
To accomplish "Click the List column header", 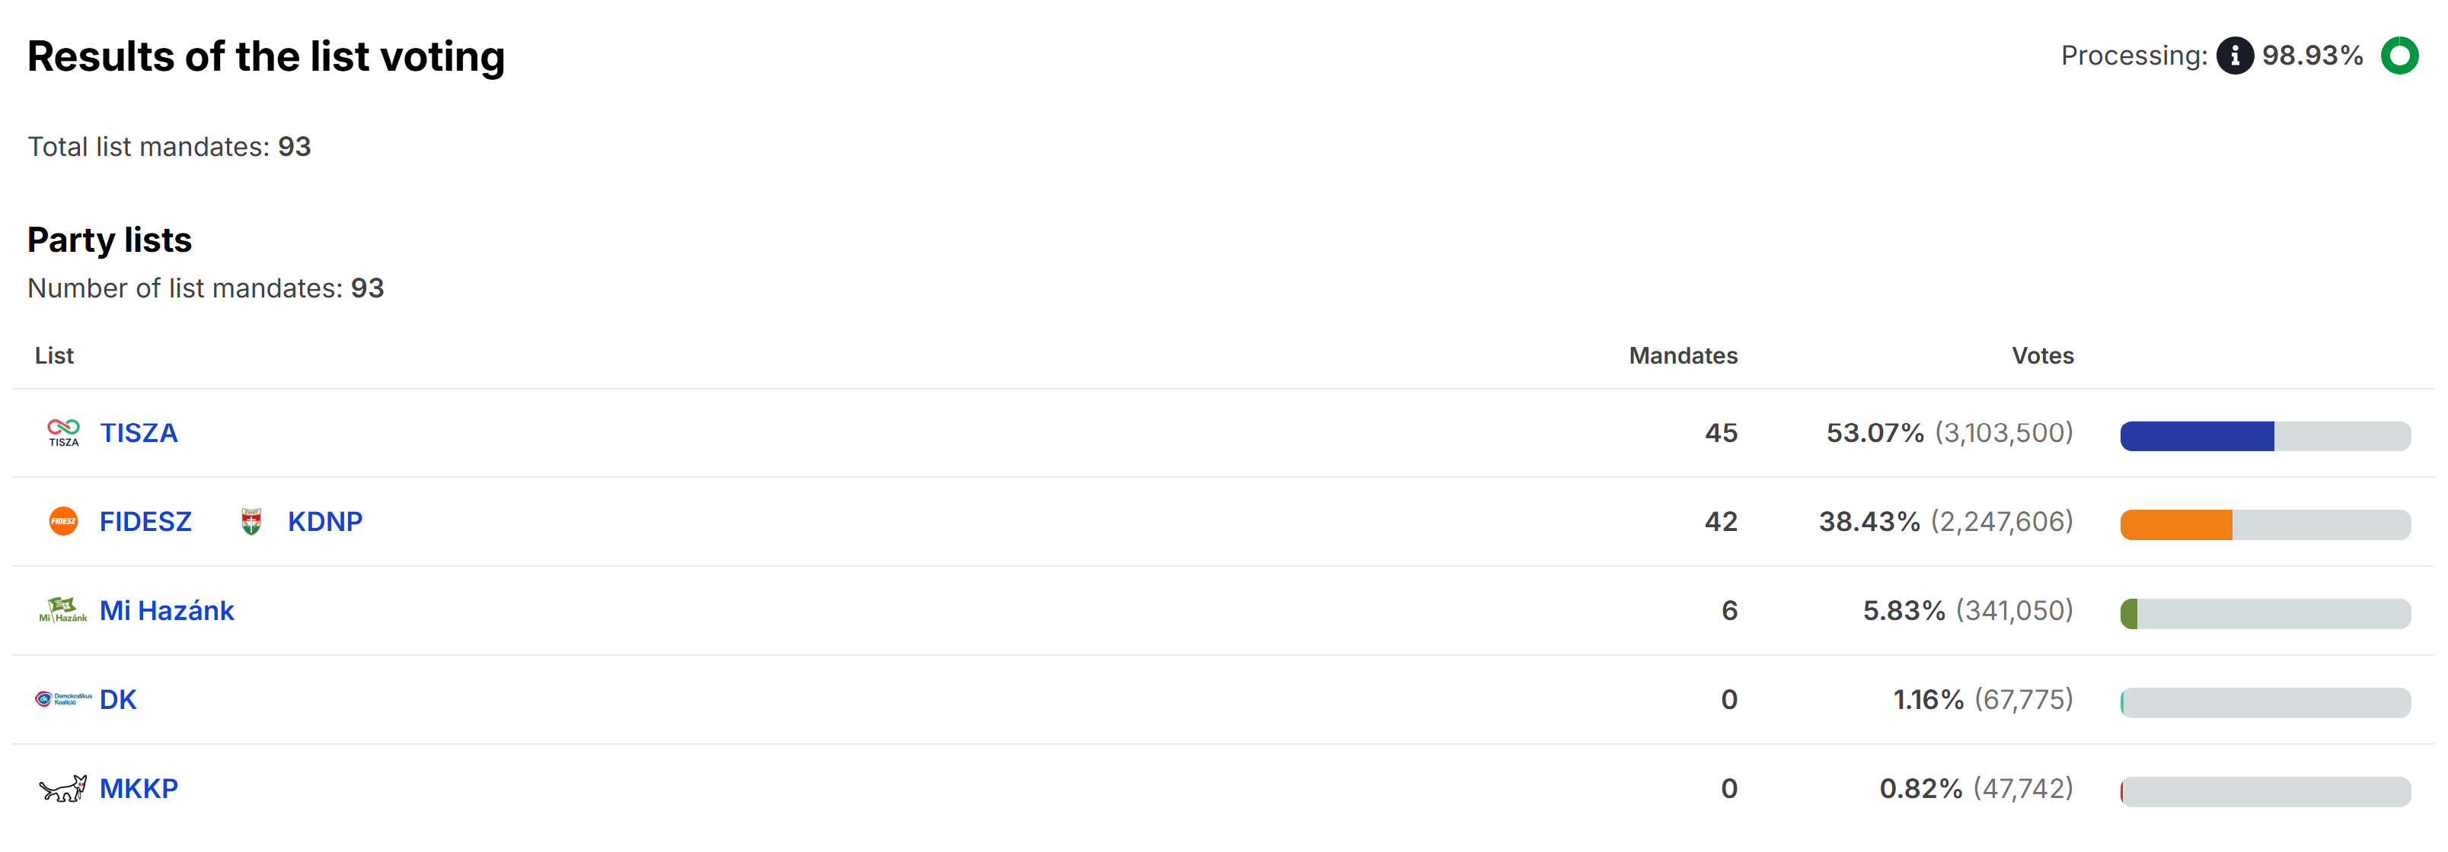I will pos(54,355).
